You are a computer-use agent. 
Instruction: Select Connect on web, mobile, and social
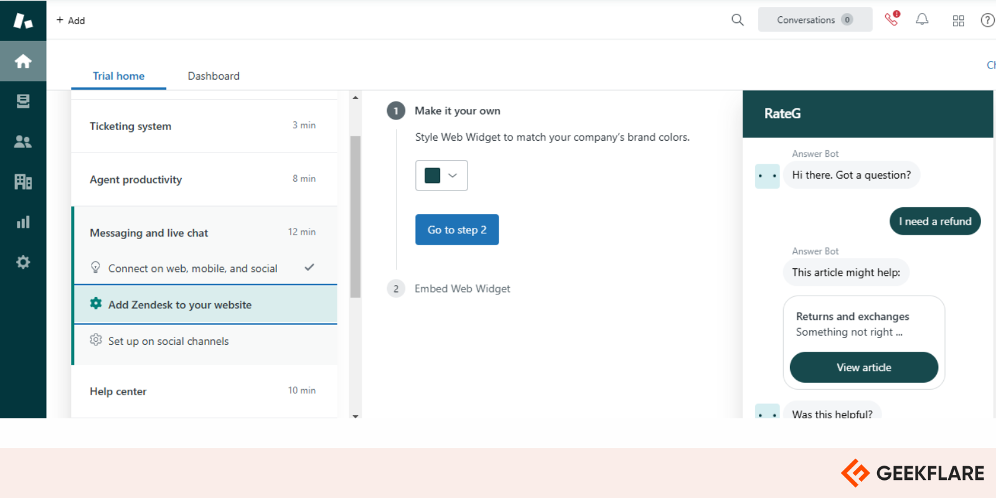click(205, 268)
